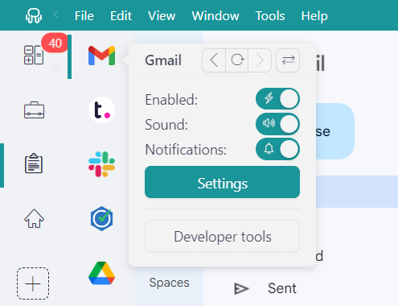Reload Gmail with the refresh button
398x306 pixels.
pos(237,60)
